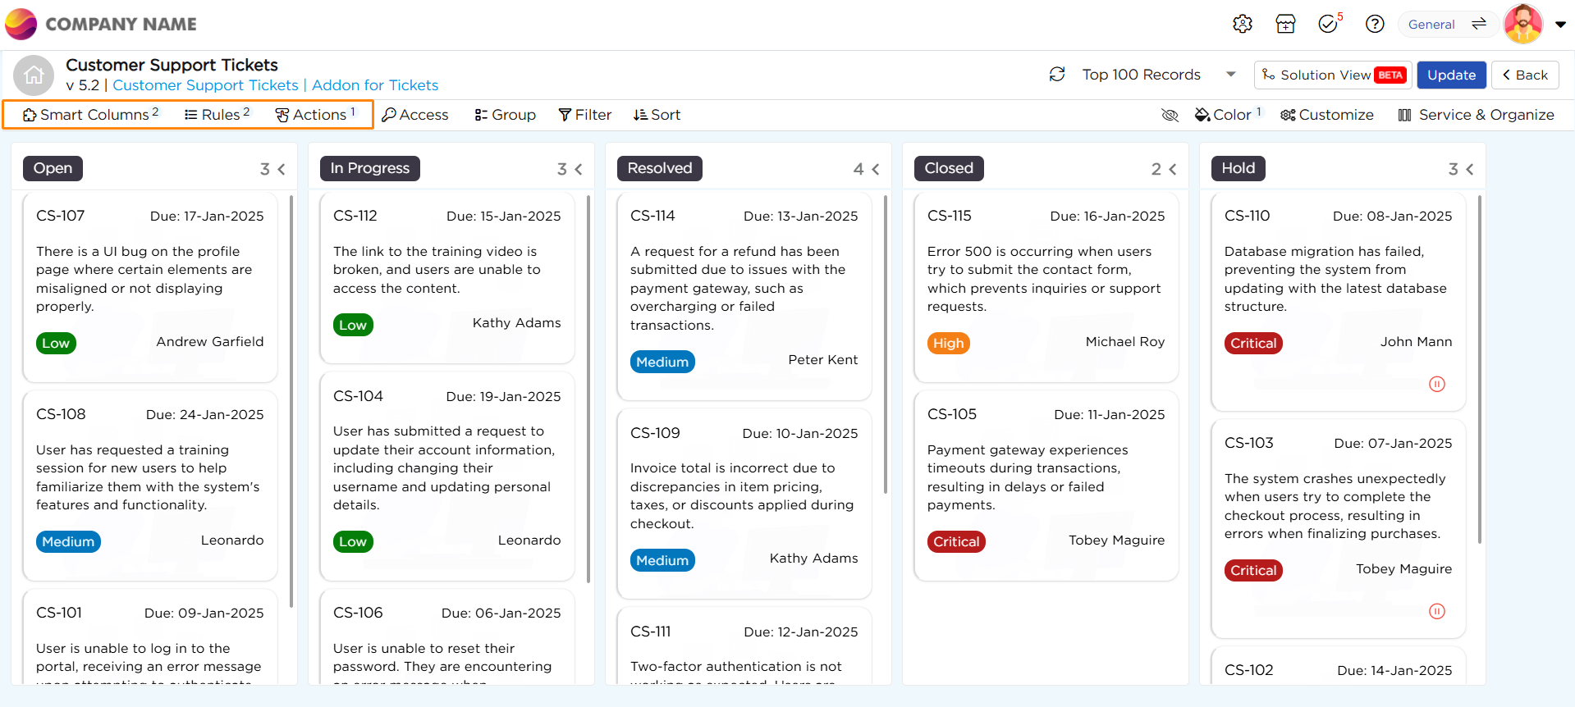This screenshot has width=1575, height=707.
Task: Click the home icon beside the title
Action: 34,75
